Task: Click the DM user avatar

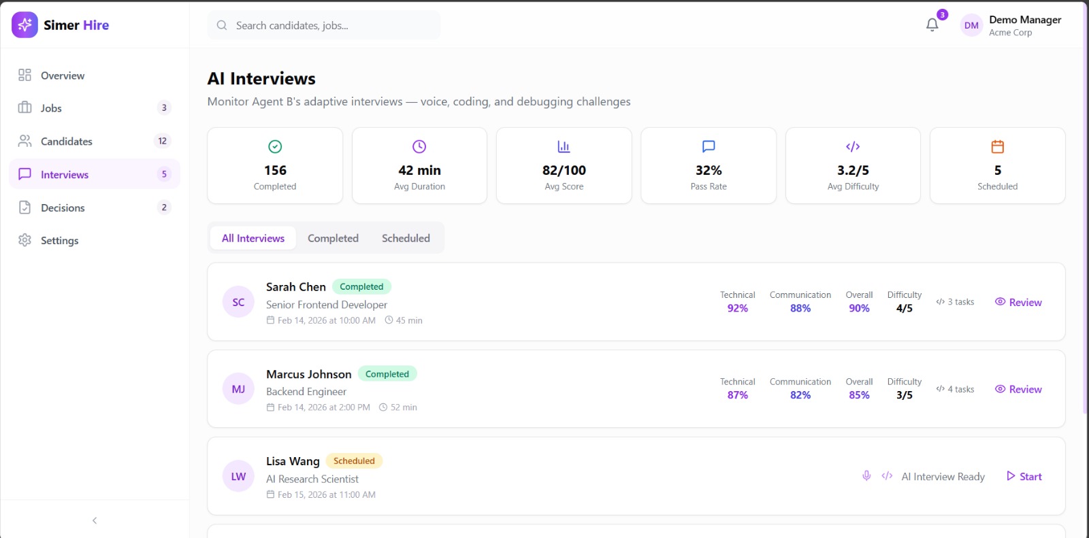Action: pos(971,26)
